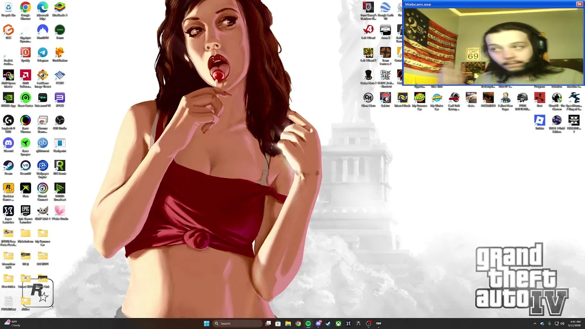Select the My Winter Car icon

437,101
